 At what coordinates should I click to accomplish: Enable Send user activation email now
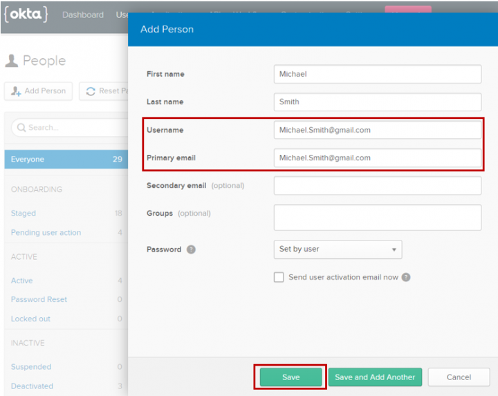point(279,277)
